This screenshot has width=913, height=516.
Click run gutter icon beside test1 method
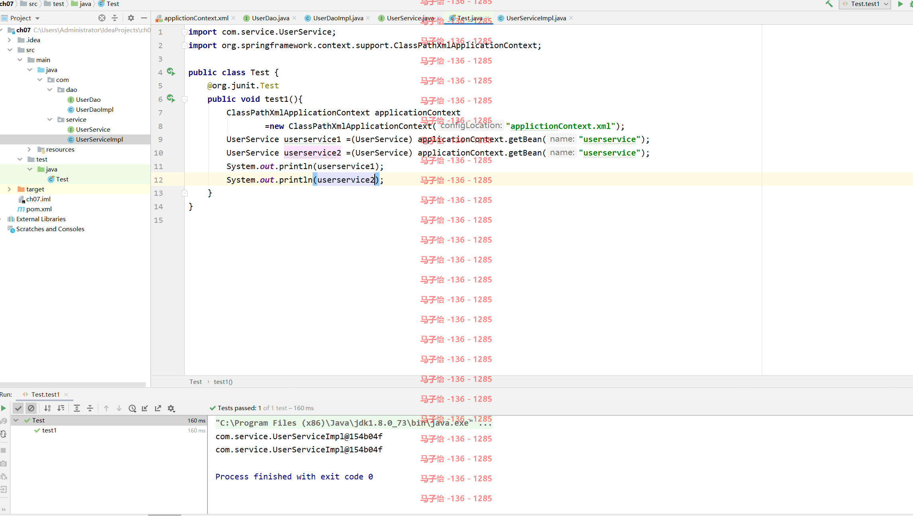pos(171,99)
